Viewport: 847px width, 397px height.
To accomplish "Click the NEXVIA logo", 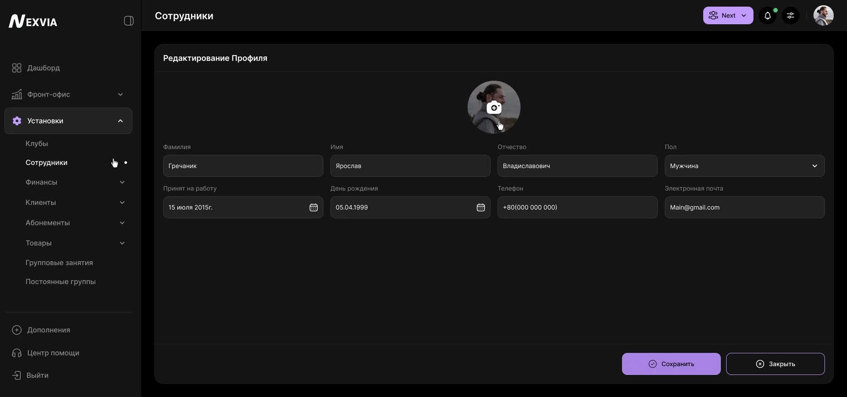I will pyautogui.click(x=32, y=21).
